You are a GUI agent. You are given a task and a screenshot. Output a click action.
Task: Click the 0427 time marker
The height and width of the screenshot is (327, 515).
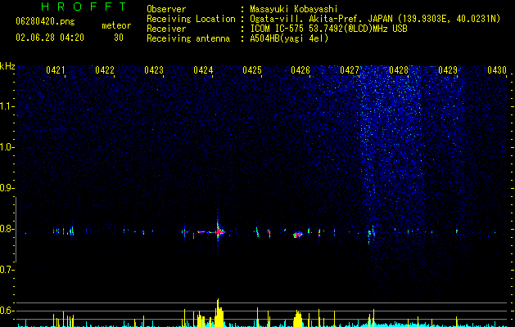tap(350, 69)
